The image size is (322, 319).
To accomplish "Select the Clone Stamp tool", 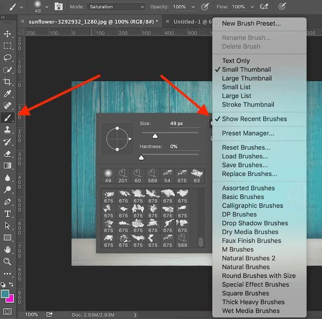I will [x=8, y=130].
